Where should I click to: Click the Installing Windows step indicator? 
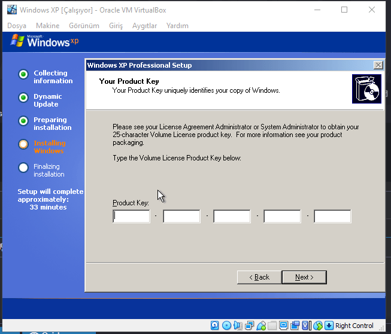coord(23,144)
